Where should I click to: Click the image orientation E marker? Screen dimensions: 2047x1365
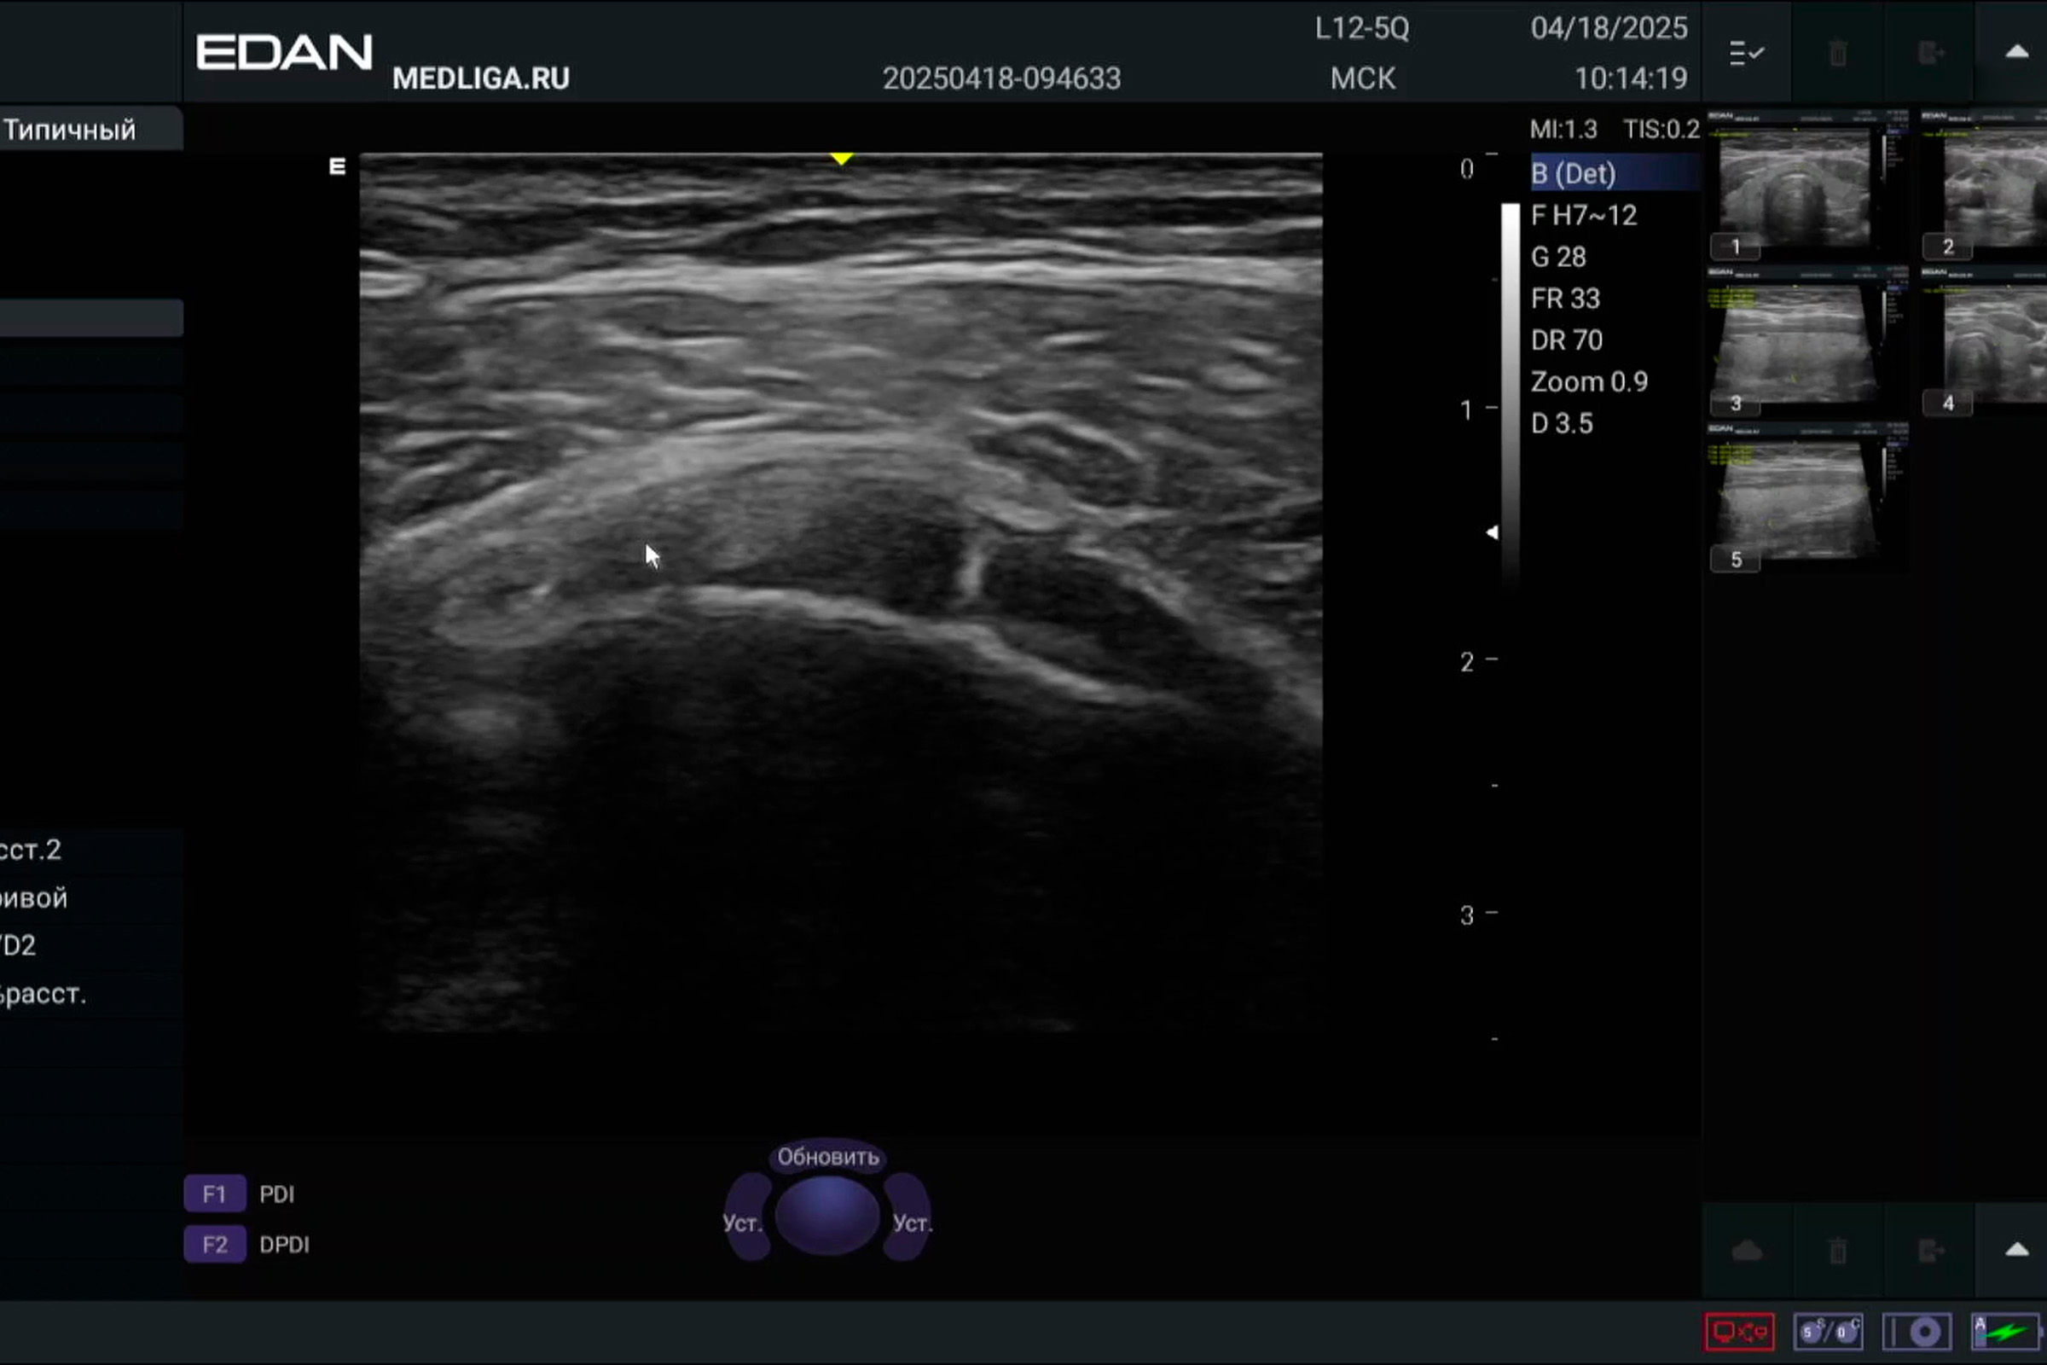point(338,166)
